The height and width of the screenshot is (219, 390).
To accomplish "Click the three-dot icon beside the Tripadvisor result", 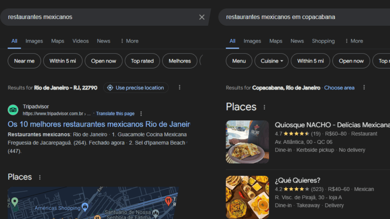I will point(141,113).
